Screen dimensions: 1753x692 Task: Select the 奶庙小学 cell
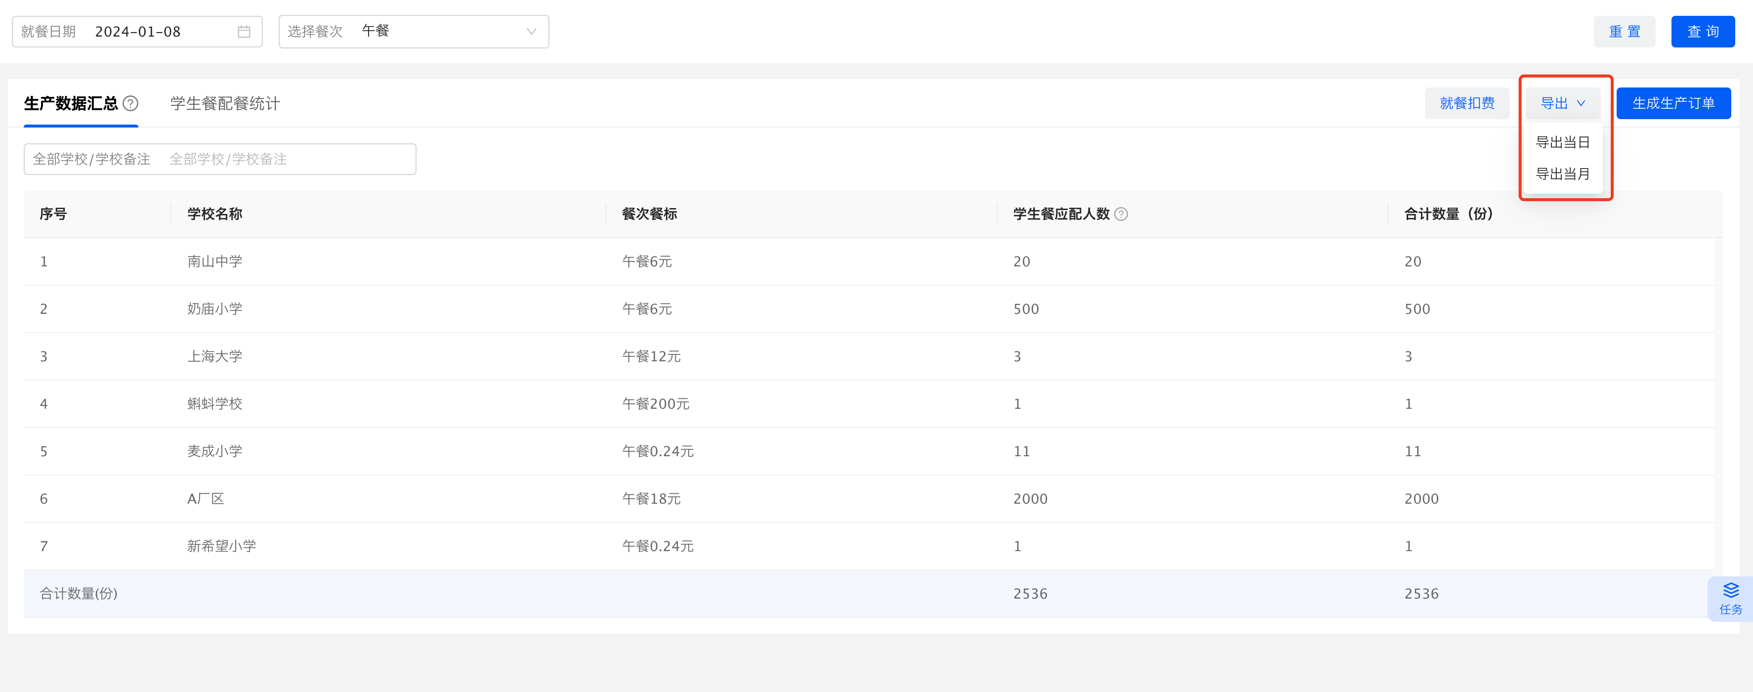point(215,309)
